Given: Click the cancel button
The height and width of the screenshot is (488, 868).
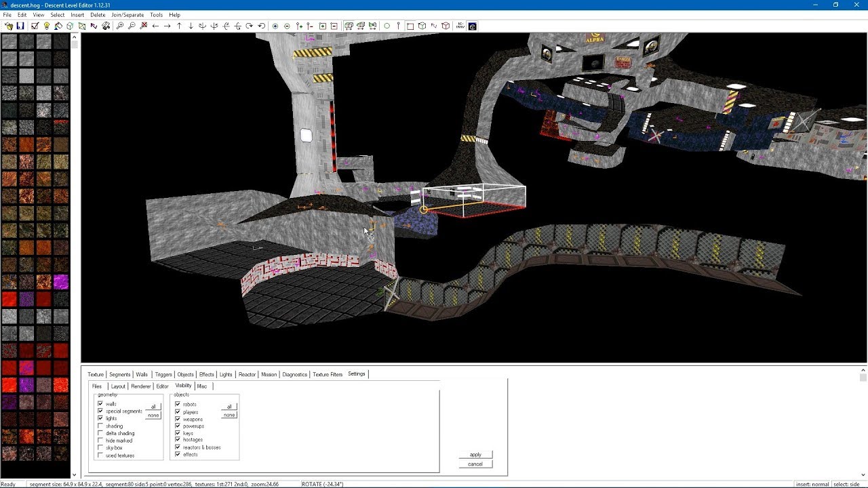Looking at the screenshot, I should point(475,464).
